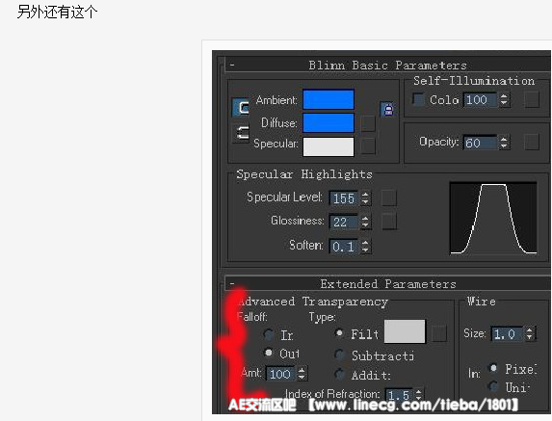Viewport: 552px width, 421px height.
Task: Click the specular highlight curve graph
Action: (x=493, y=218)
